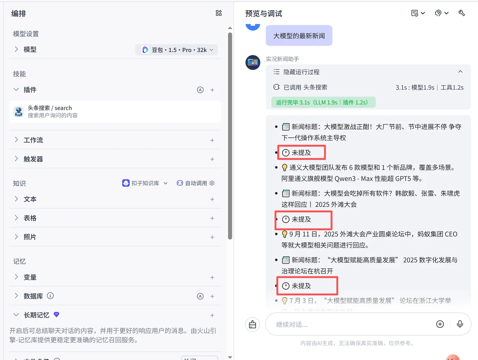Screen dimensions: 478x360
Task: Toggle auto-invoke switch next to 数据库
Action: 200,296
